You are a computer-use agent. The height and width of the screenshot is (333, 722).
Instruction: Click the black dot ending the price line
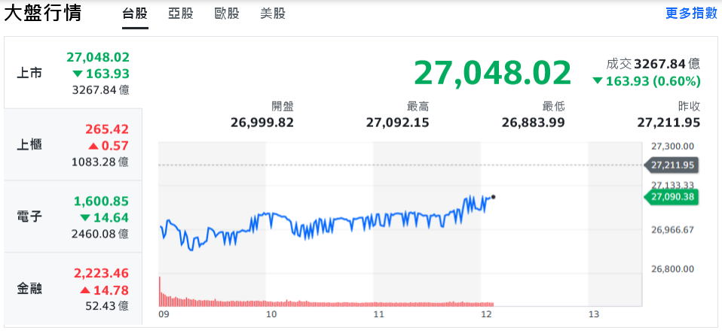point(493,197)
